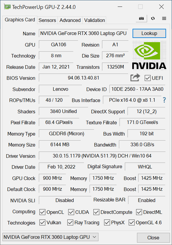Open the GPU selection dropdown at bottom
This screenshot has height=245, width=172.
pyautogui.click(x=50, y=237)
